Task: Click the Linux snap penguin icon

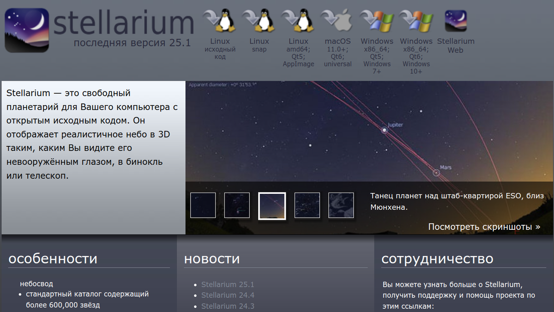Action: tap(259, 20)
